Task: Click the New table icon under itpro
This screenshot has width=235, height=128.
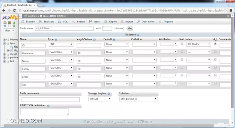Action: (x=12, y=47)
